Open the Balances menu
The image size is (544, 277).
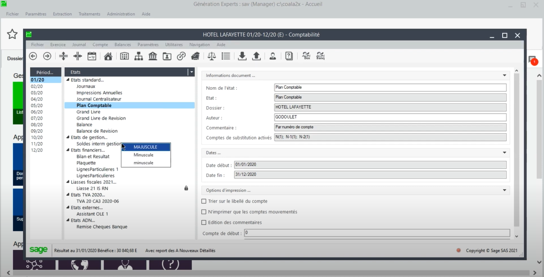coord(123,45)
